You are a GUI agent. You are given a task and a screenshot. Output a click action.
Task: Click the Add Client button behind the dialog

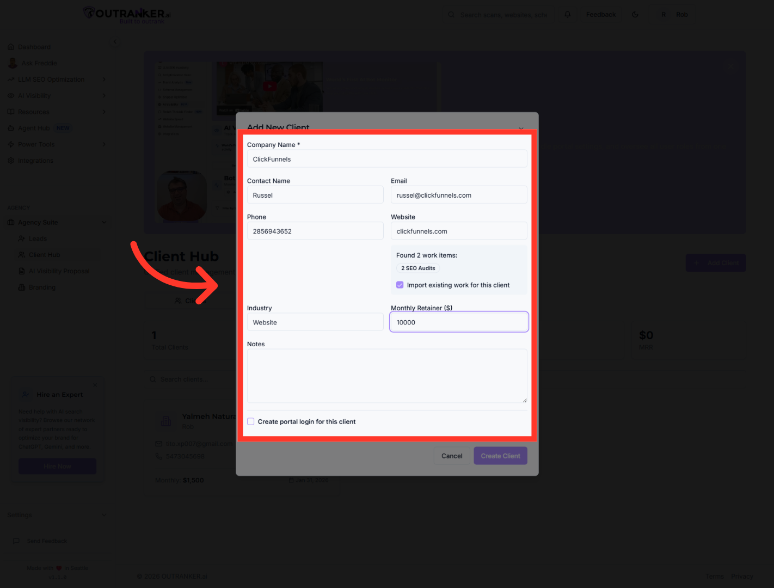[716, 263]
